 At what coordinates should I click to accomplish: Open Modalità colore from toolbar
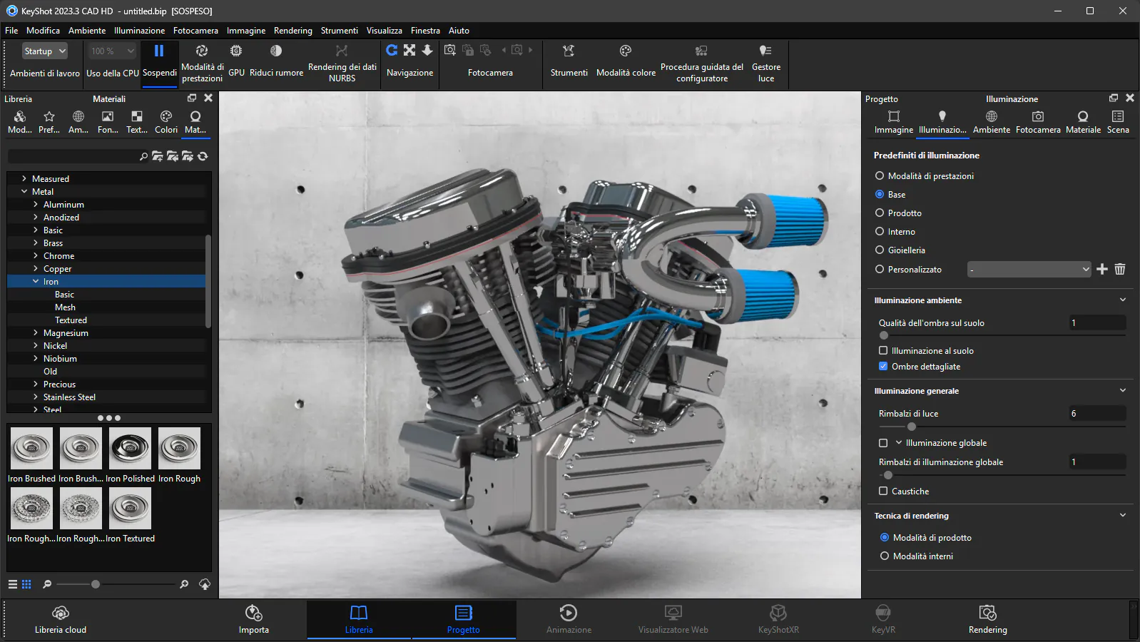pos(626,51)
